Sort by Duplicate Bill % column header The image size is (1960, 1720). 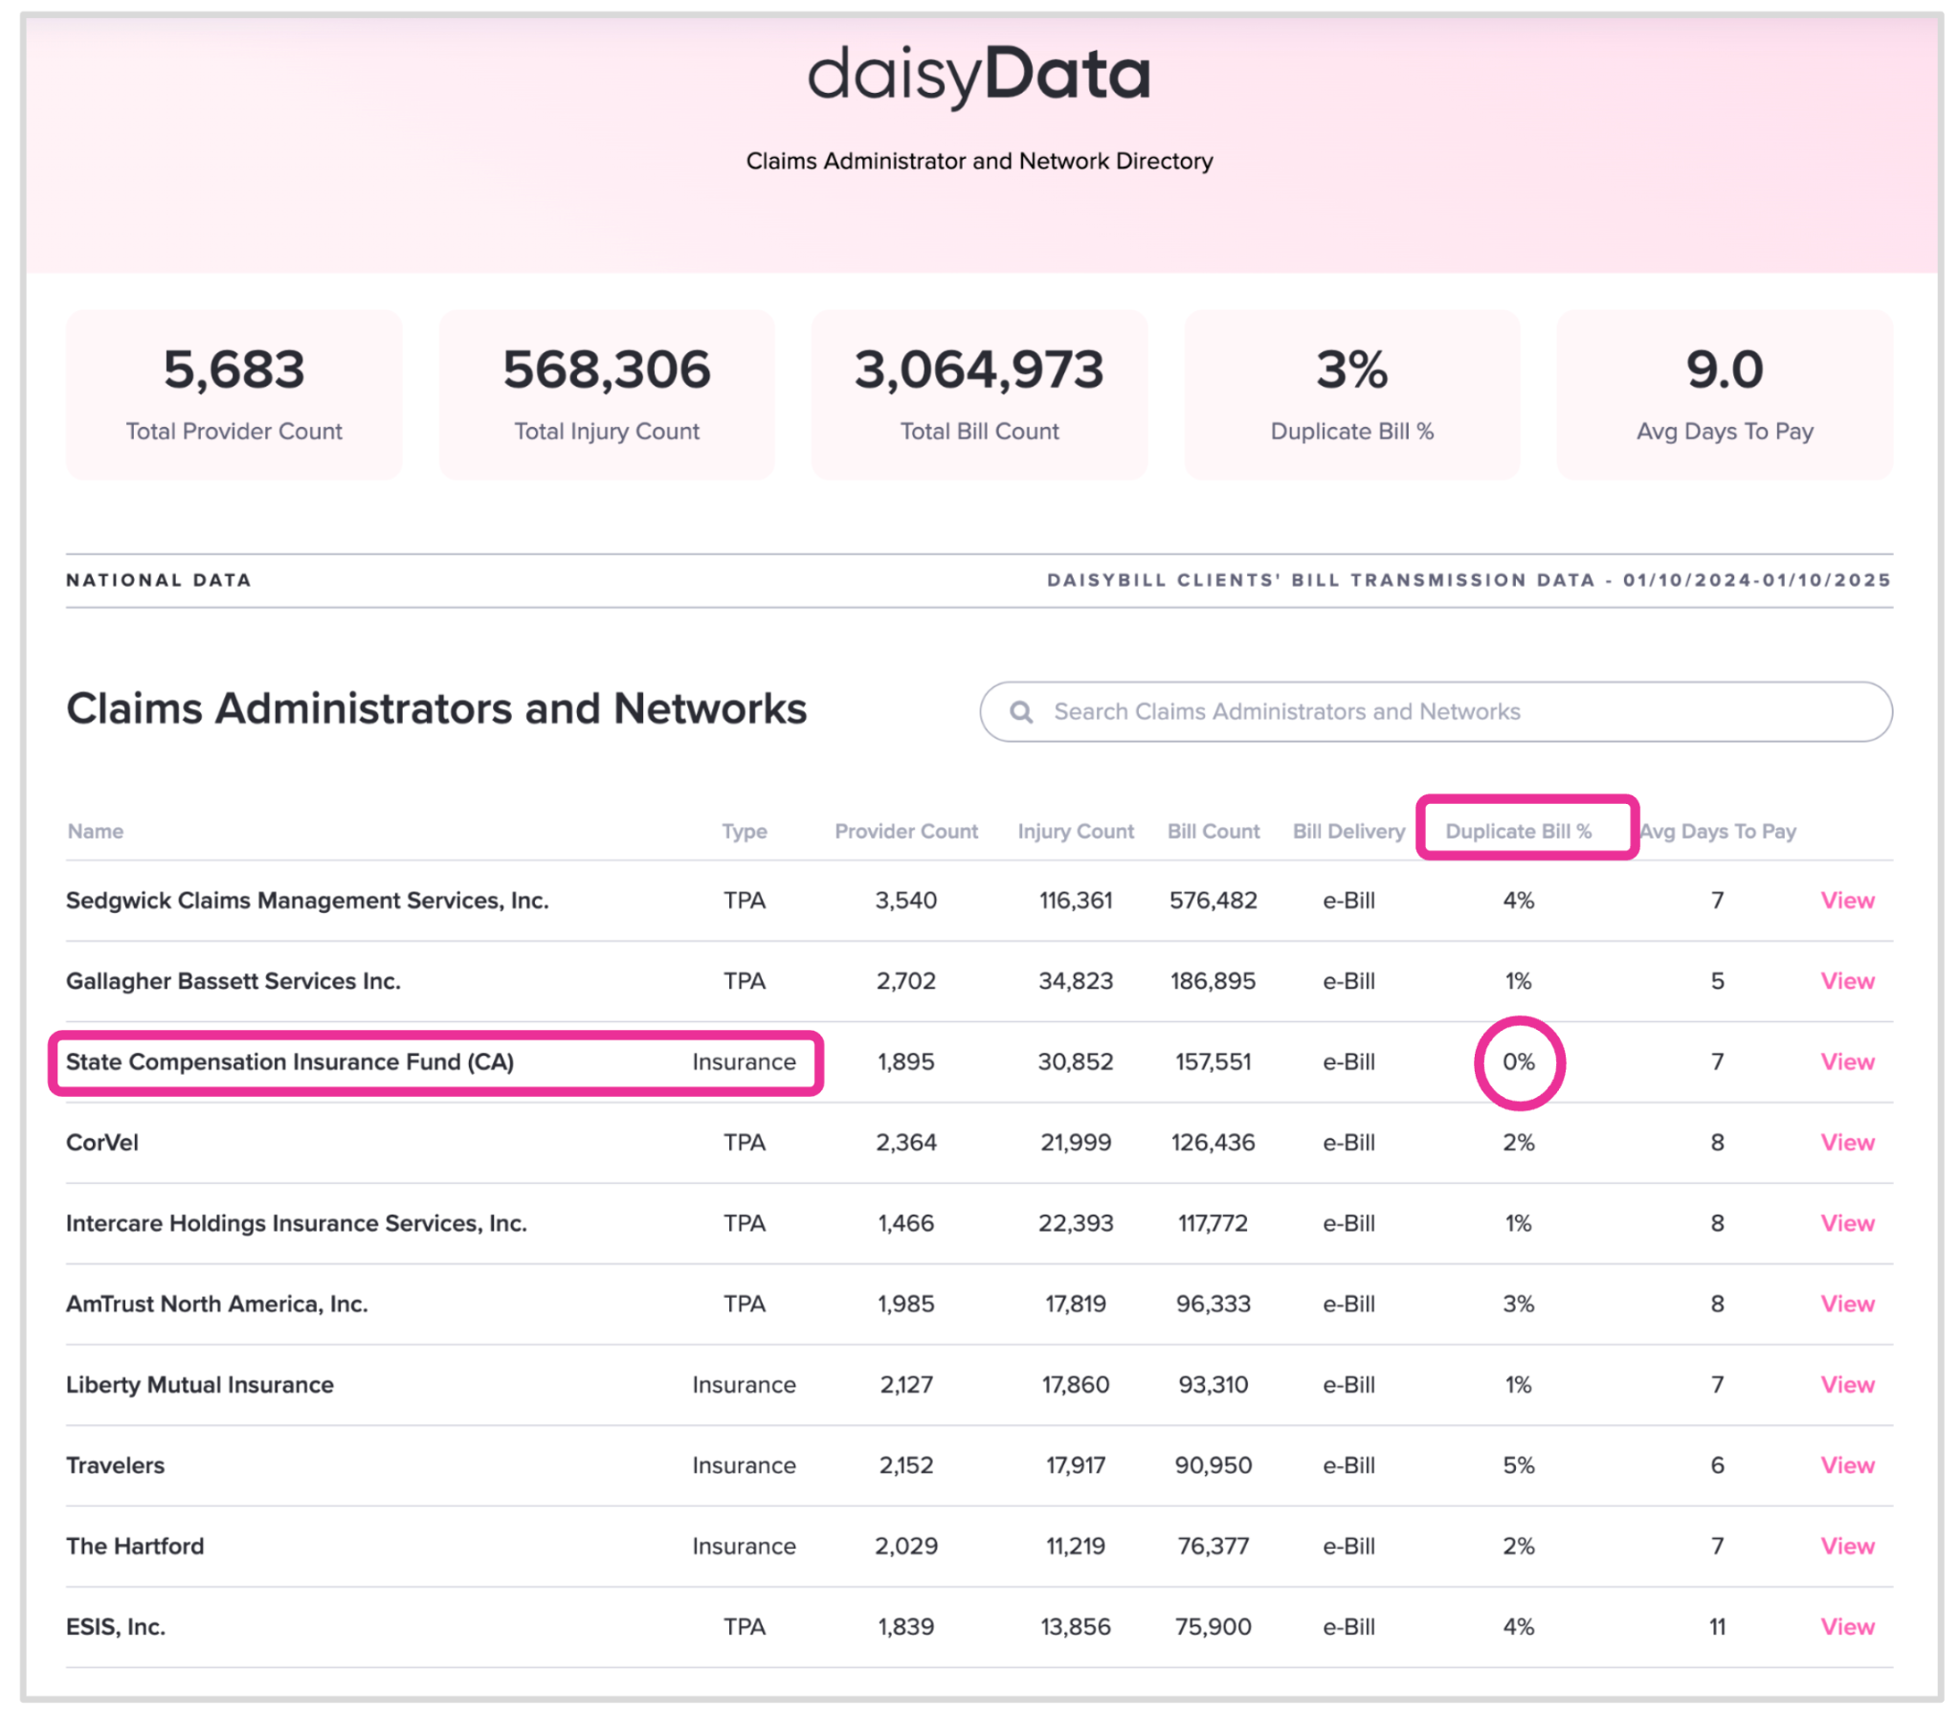tap(1518, 831)
